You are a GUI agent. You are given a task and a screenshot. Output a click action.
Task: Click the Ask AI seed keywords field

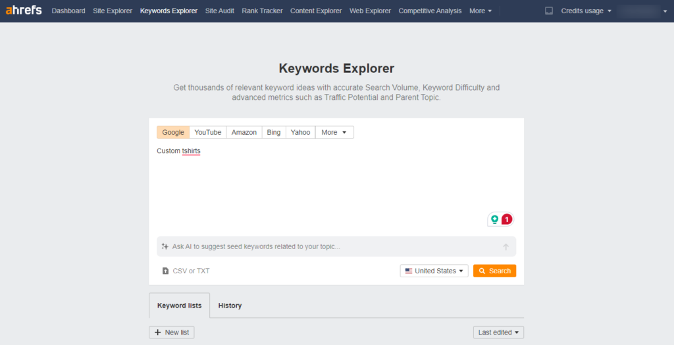click(x=336, y=246)
